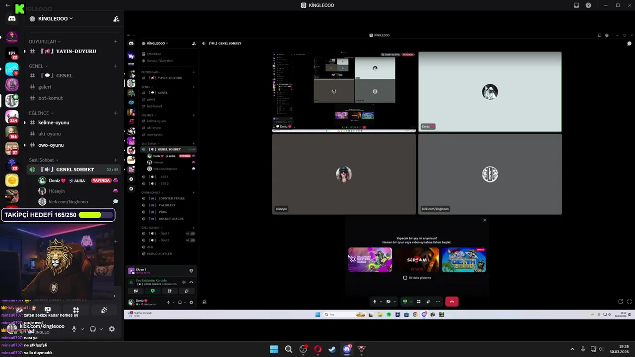The image size is (635, 357).
Task: Toggle headphones deafen in the user panel
Action: pos(93,329)
